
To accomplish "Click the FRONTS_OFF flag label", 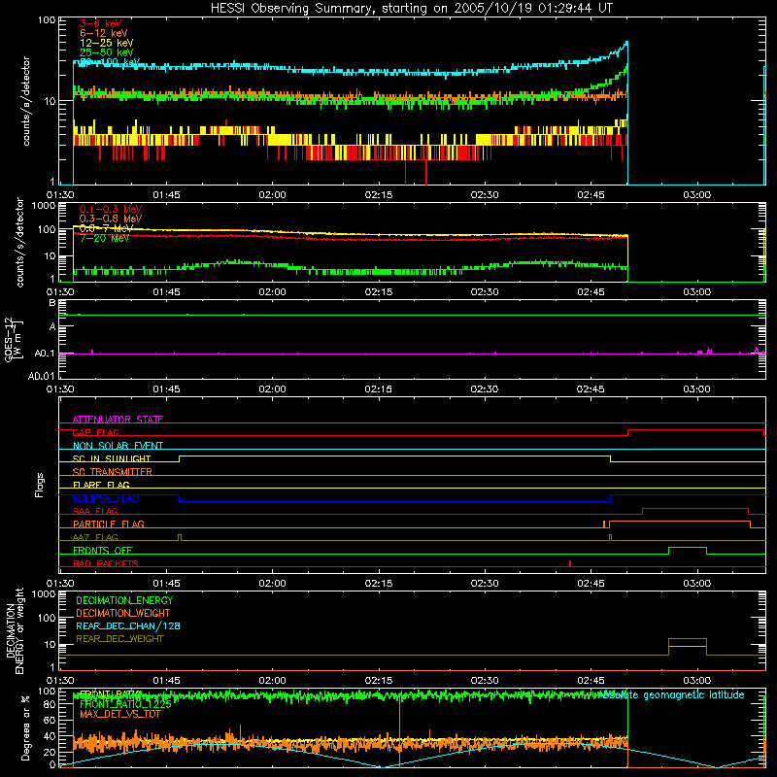I will pyautogui.click(x=103, y=550).
